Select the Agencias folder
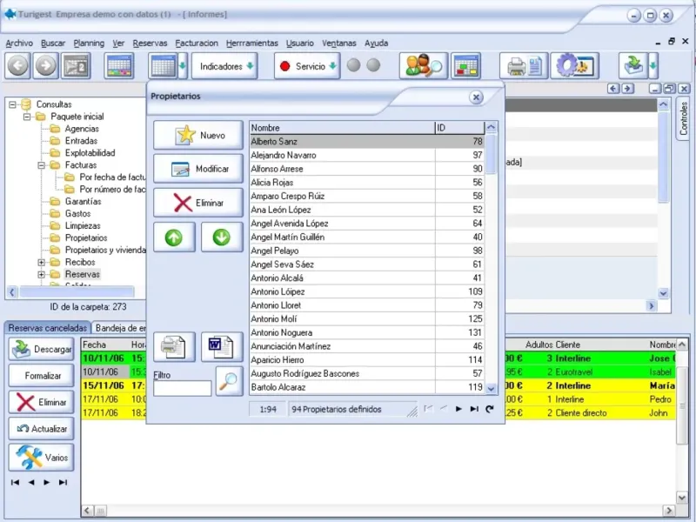 tap(82, 129)
